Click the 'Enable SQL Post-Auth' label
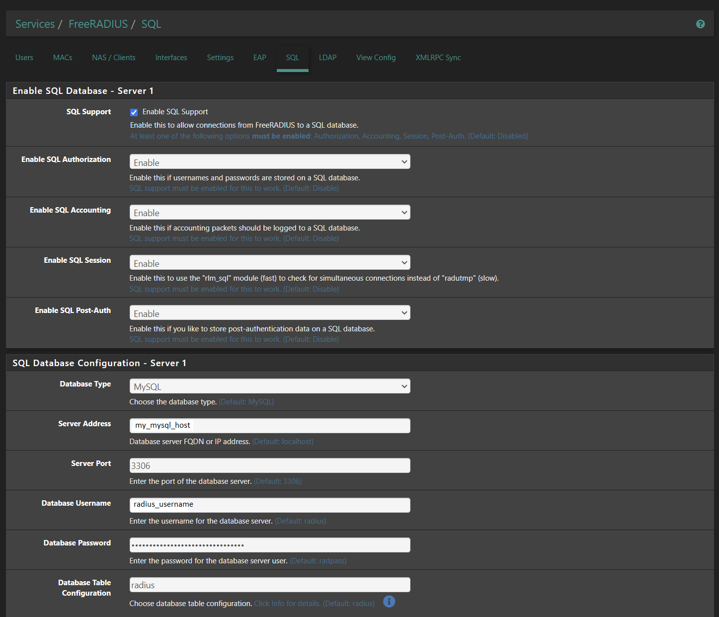The image size is (719, 617). (73, 310)
